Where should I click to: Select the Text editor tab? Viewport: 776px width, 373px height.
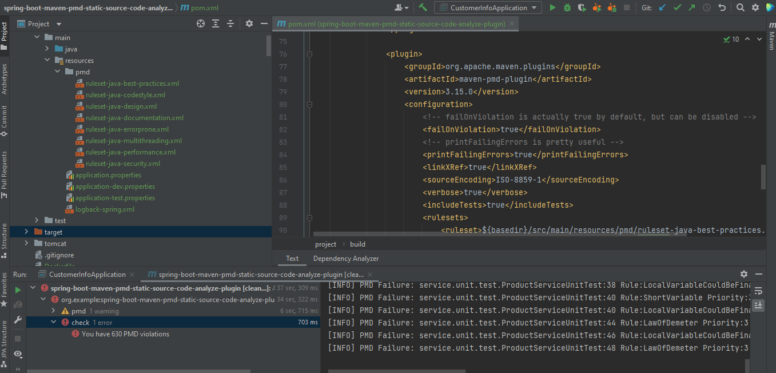[292, 259]
